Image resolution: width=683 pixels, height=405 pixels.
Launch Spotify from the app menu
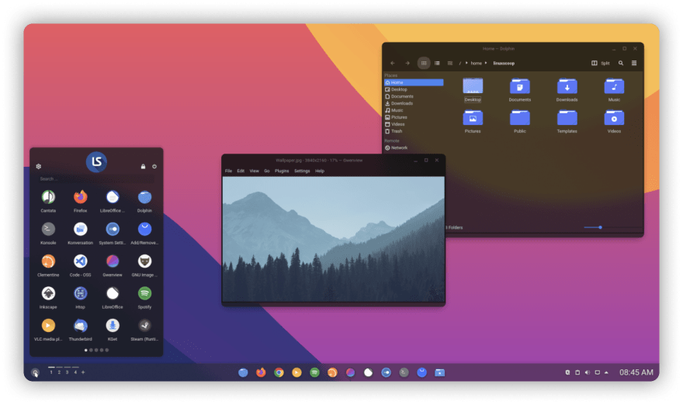point(144,293)
